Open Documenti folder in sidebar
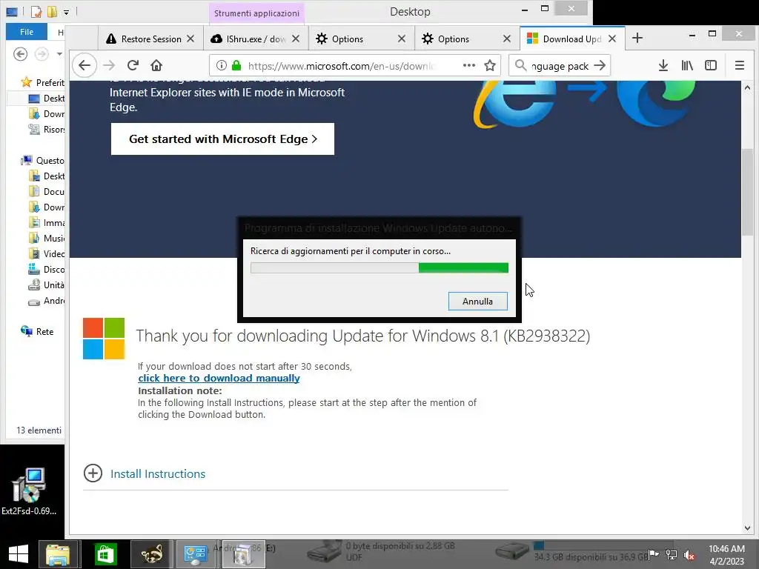Viewport: 759px width, 569px height. click(x=46, y=192)
